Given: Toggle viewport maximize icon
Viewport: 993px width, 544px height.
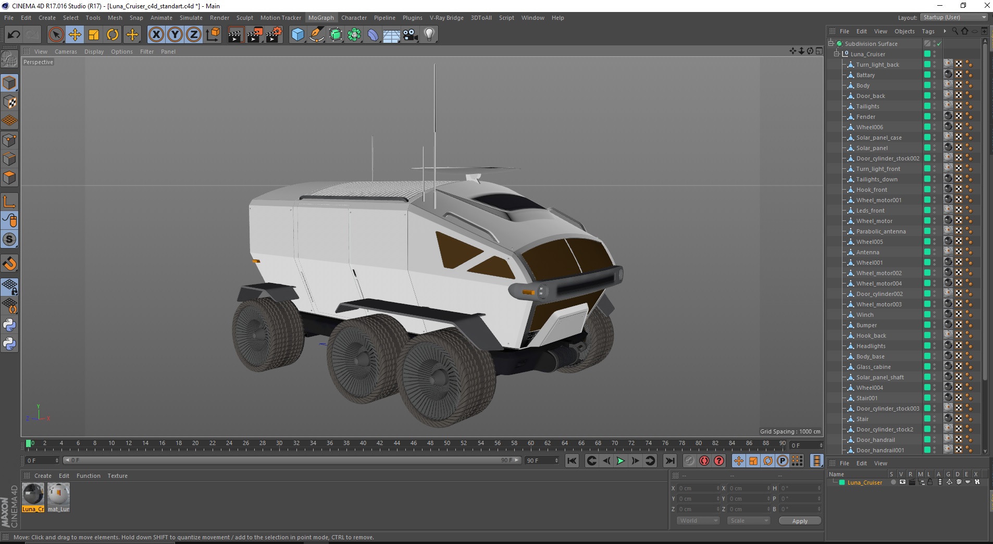Looking at the screenshot, I should (x=820, y=51).
